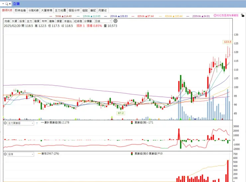Open the 分點K線 tab
Viewport: 246px width, 182px height.
point(34,11)
